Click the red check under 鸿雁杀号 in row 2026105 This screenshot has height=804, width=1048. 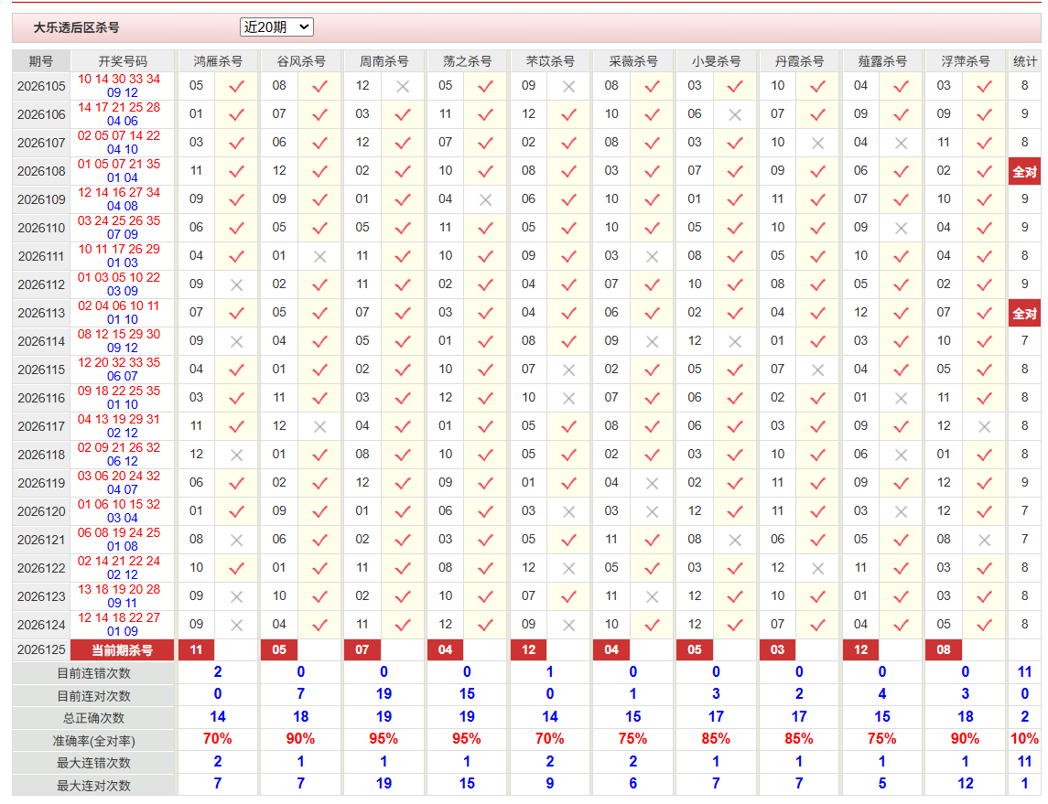(x=237, y=86)
